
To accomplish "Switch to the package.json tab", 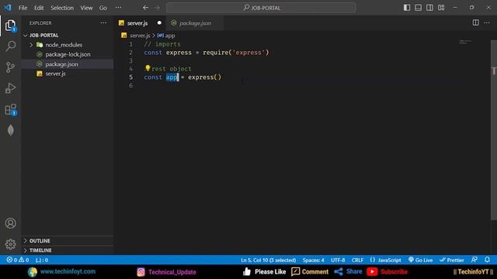I will (195, 23).
